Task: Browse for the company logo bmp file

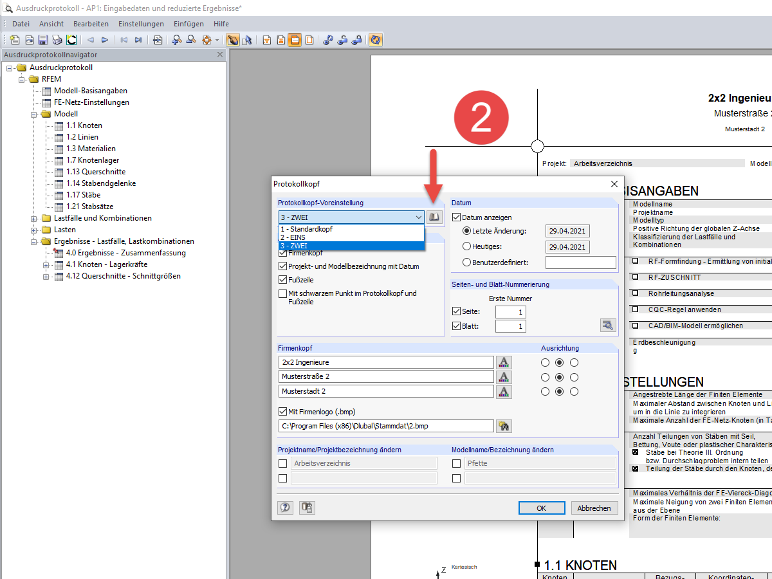Action: click(504, 426)
